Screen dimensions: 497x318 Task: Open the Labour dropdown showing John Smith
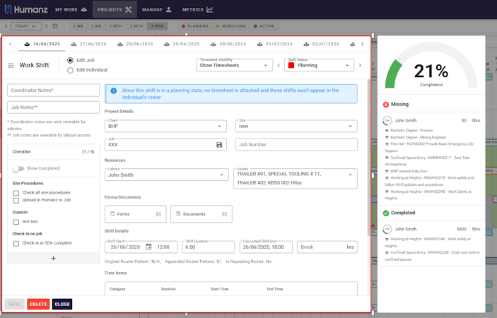[x=166, y=175]
